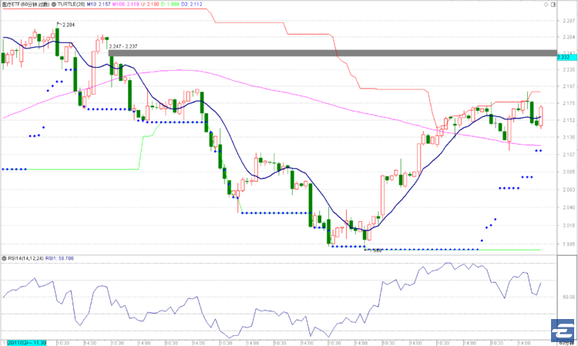578x346 pixels.
Task: Click the diamond icon at chart top-right
Action: coord(546,5)
